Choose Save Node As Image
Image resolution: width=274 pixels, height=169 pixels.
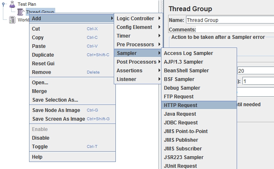tap(56, 110)
